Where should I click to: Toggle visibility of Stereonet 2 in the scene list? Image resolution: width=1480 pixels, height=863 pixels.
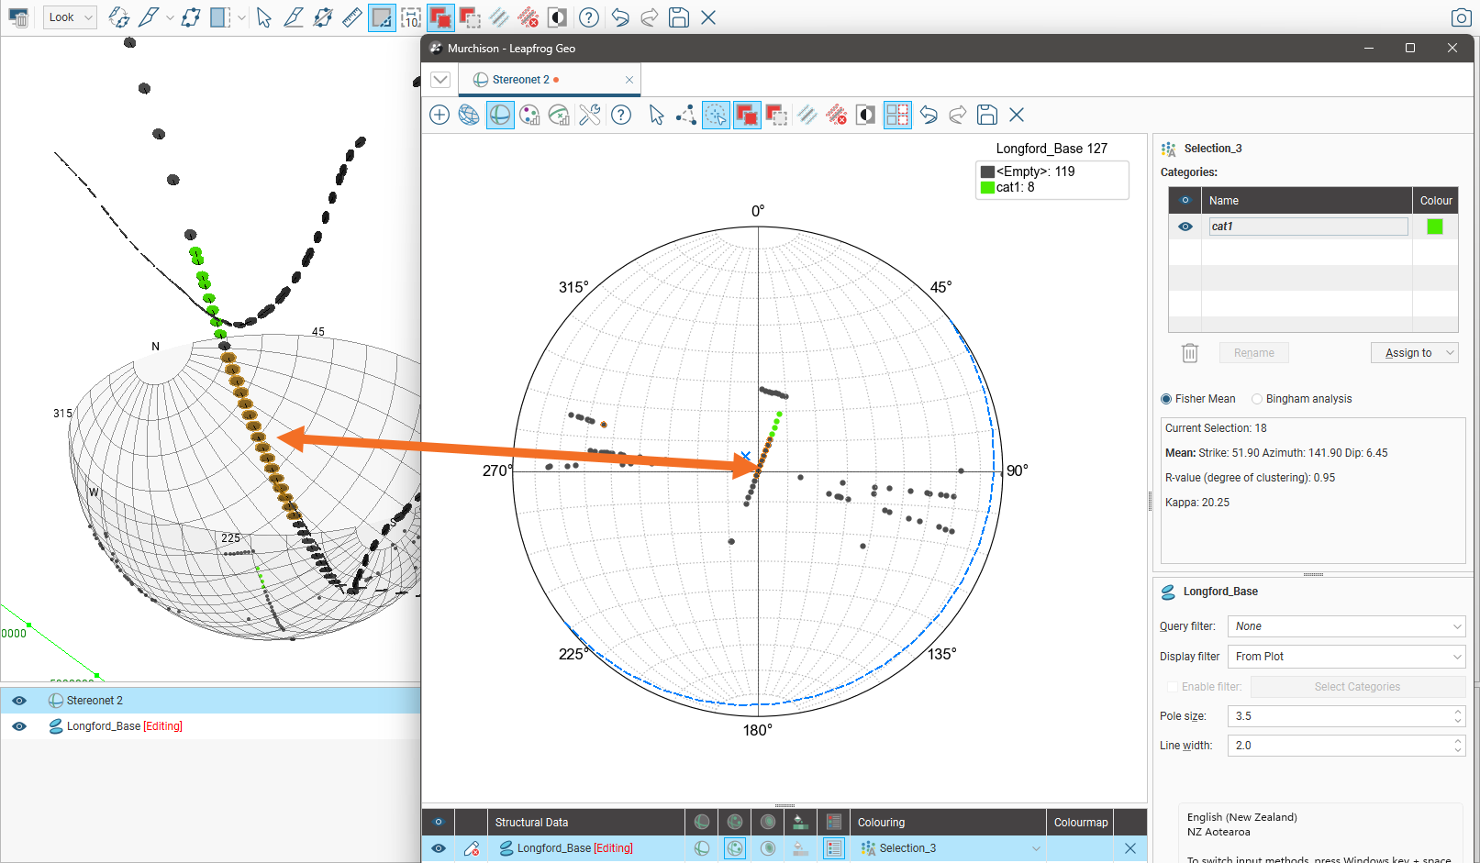(x=19, y=701)
